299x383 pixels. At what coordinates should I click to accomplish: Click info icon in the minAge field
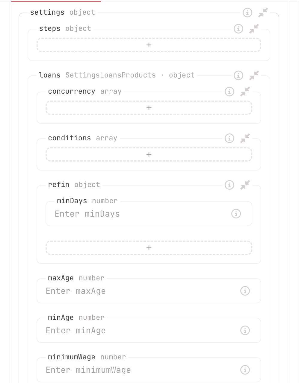click(x=245, y=330)
